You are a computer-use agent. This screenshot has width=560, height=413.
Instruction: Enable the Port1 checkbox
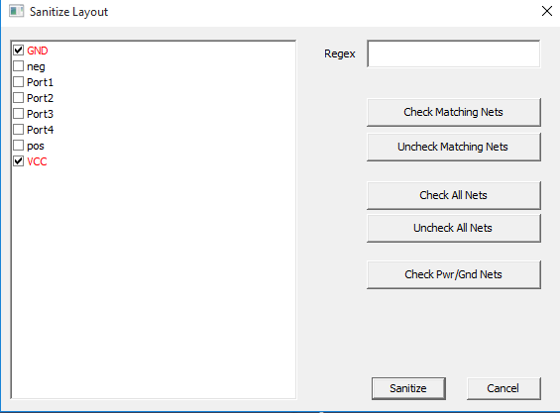[18, 82]
